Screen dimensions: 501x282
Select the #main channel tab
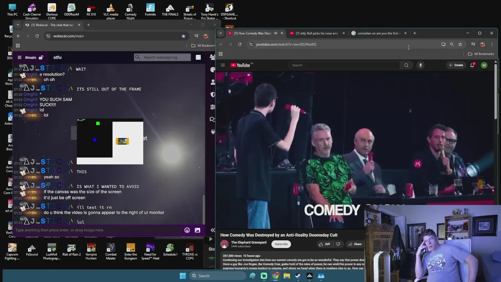pos(31,57)
